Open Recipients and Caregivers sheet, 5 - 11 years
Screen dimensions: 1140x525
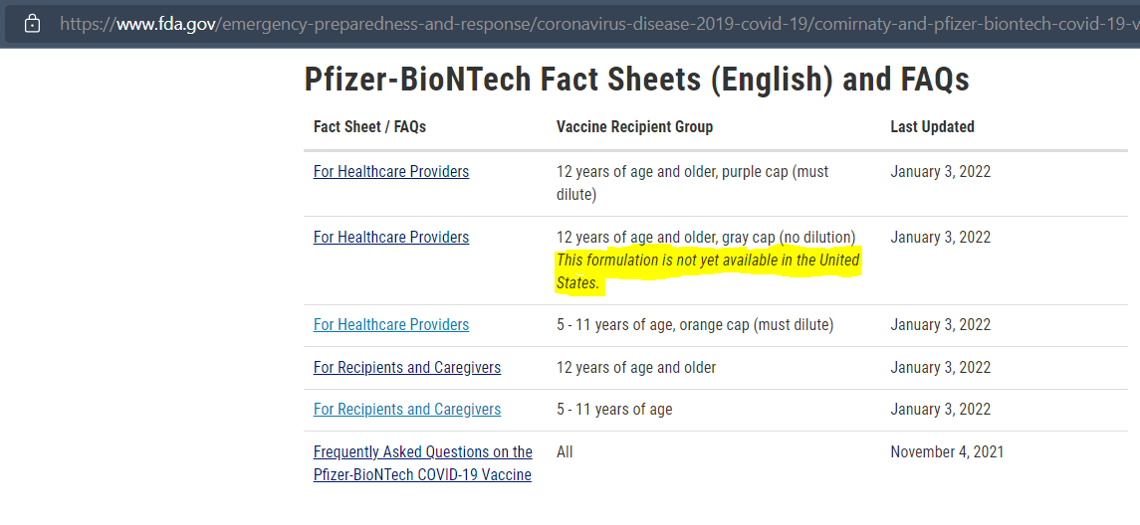tap(407, 410)
